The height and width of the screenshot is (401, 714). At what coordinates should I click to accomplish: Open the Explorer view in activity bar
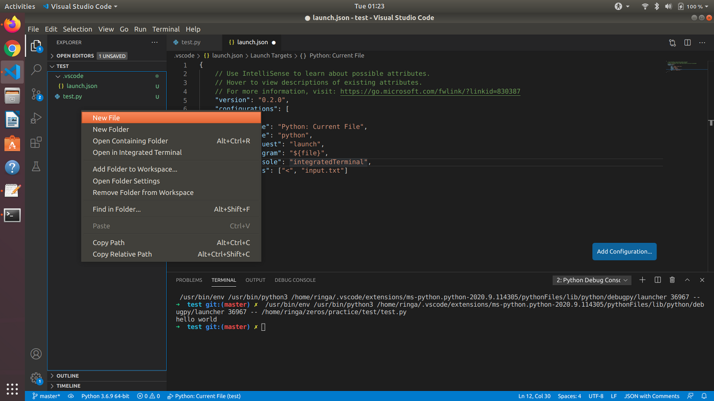click(x=36, y=46)
